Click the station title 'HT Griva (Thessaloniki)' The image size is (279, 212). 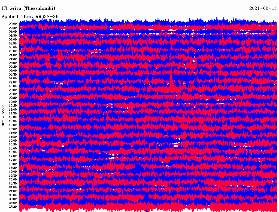pos(28,8)
